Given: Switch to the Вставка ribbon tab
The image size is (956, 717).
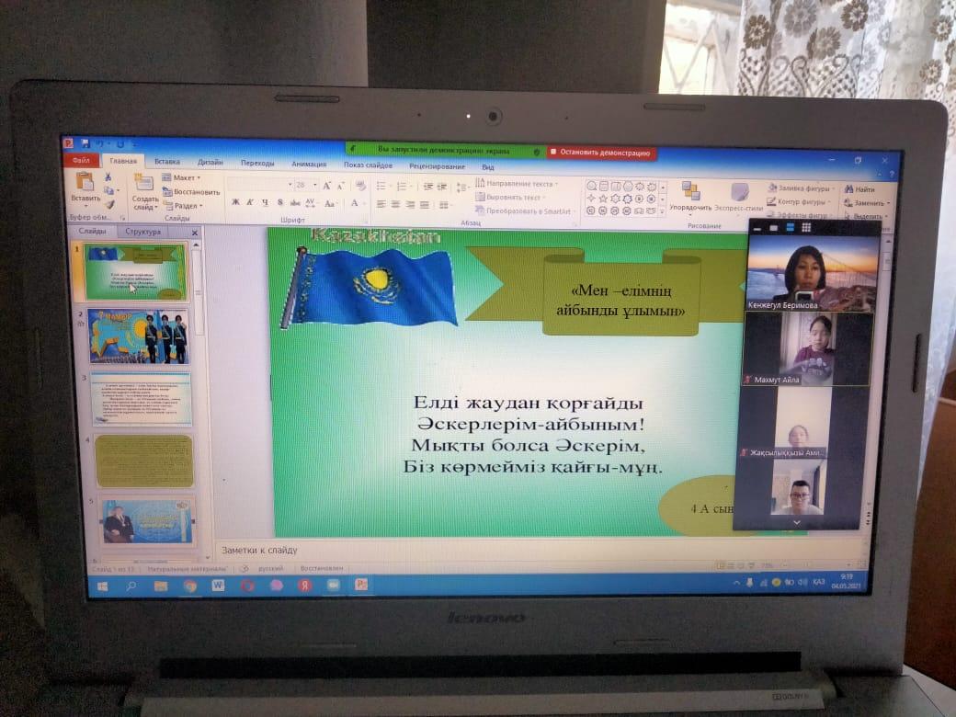Looking at the screenshot, I should coord(167,162).
